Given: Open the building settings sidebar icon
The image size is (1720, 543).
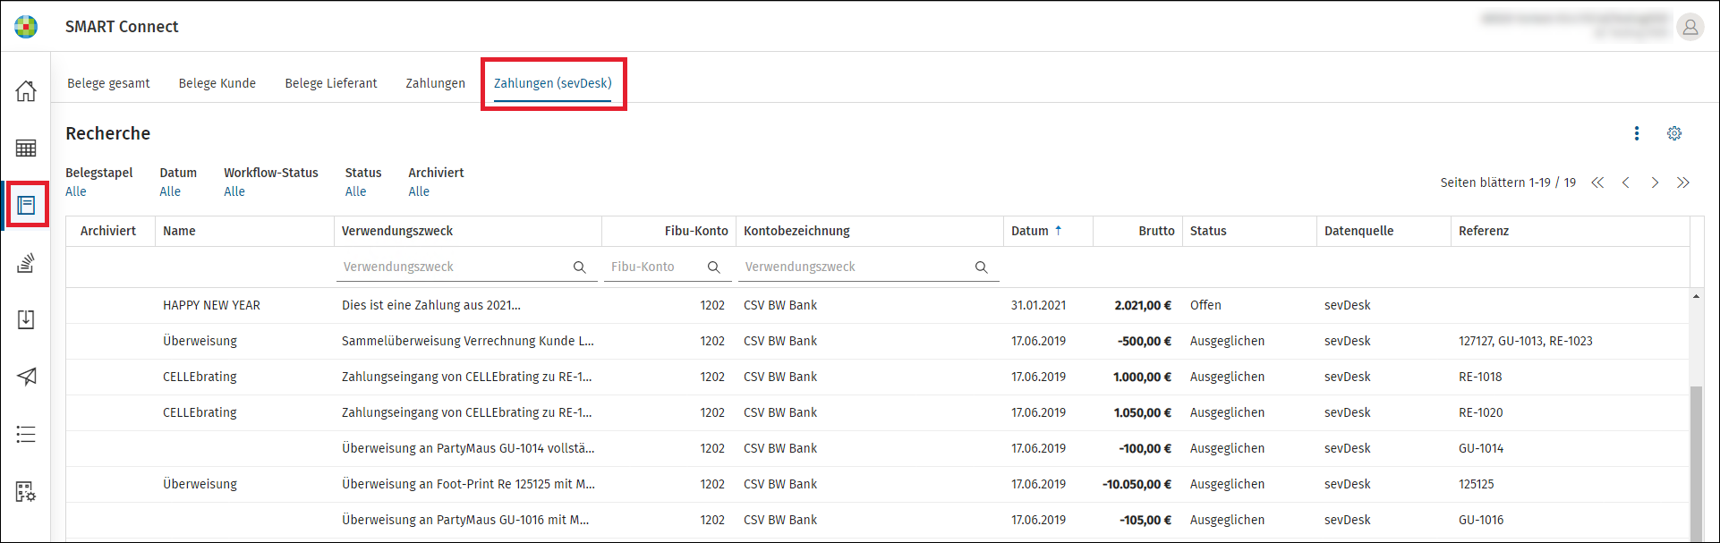Looking at the screenshot, I should [26, 491].
